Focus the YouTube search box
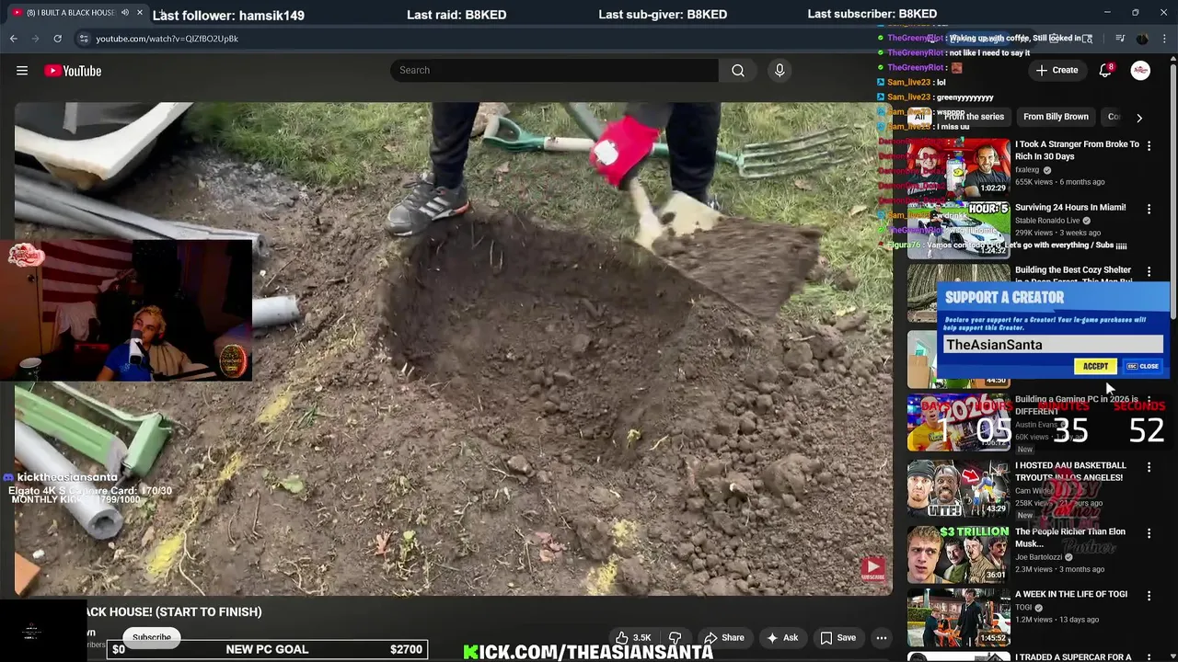The width and height of the screenshot is (1178, 662). (x=554, y=71)
